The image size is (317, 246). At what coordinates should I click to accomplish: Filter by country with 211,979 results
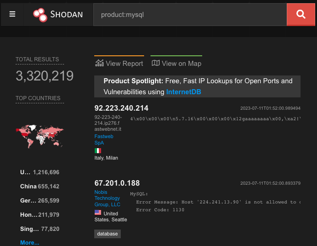40,214
